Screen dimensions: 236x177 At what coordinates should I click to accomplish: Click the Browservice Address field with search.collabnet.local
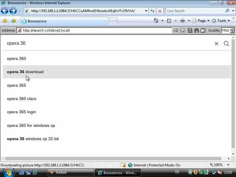point(94,30)
